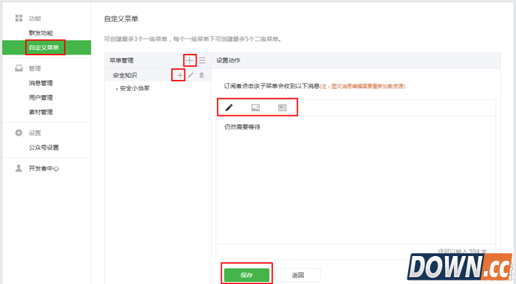The width and height of the screenshot is (516, 284).
Task: Select the article message icon
Action: (283, 108)
